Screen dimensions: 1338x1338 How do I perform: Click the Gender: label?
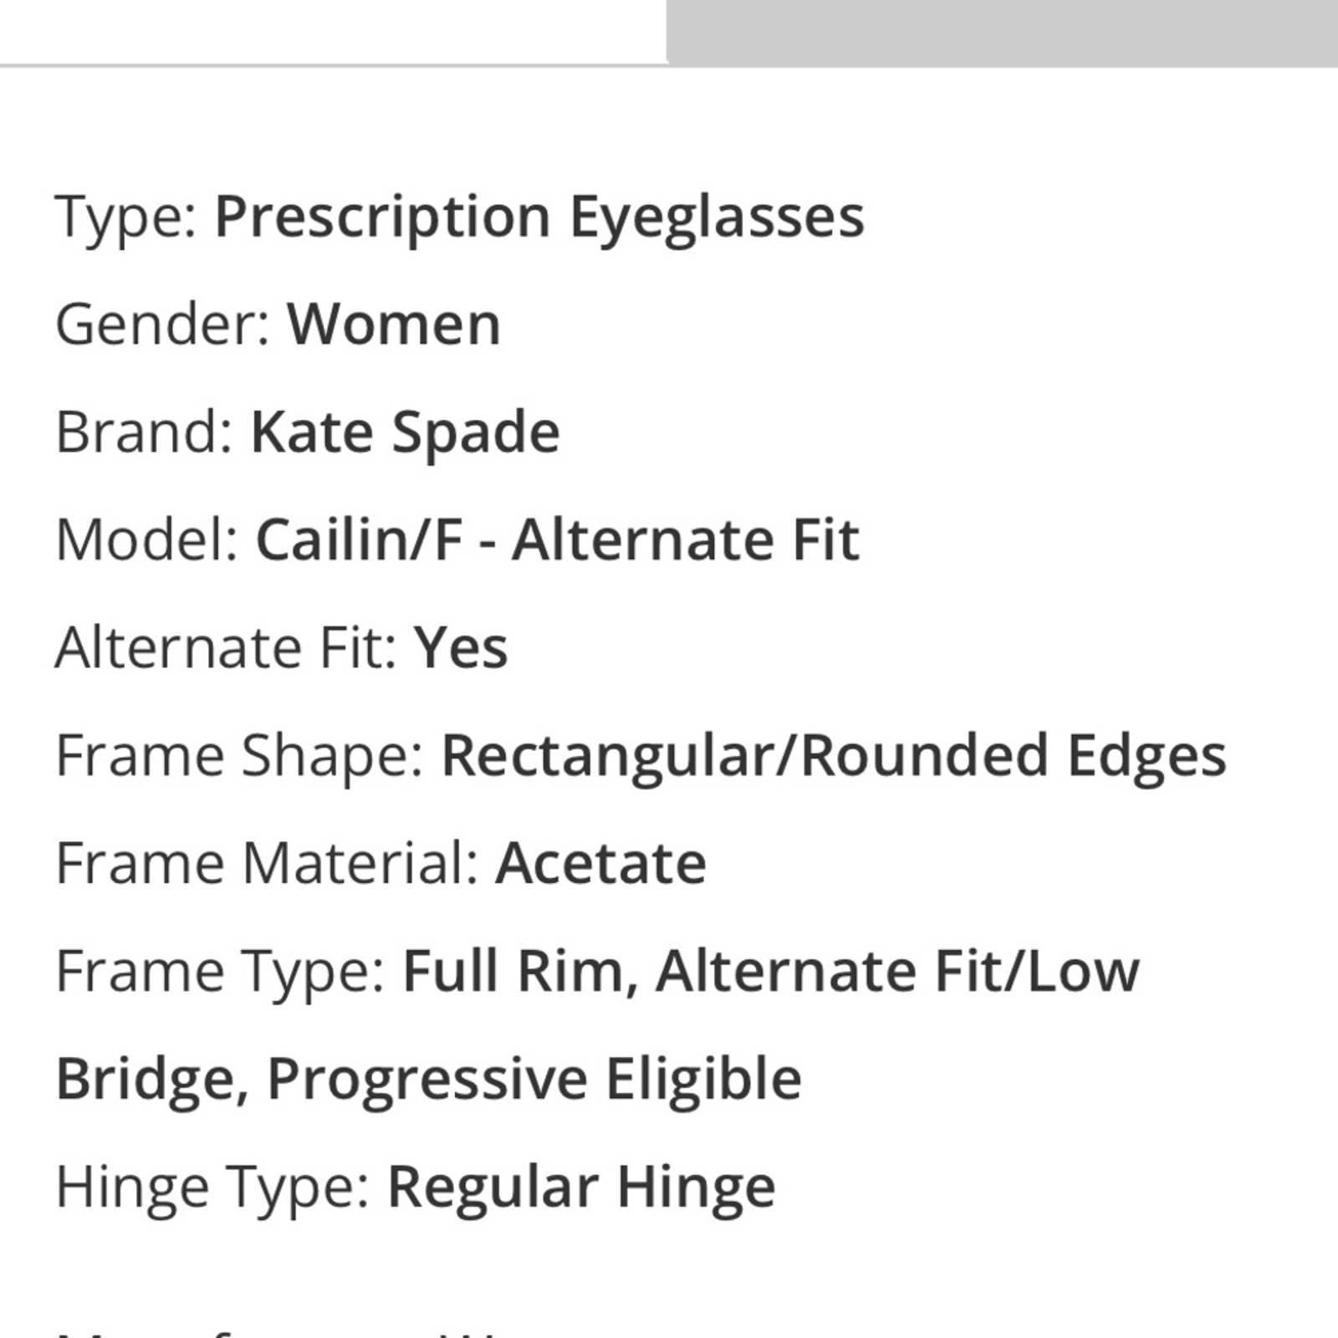164,324
